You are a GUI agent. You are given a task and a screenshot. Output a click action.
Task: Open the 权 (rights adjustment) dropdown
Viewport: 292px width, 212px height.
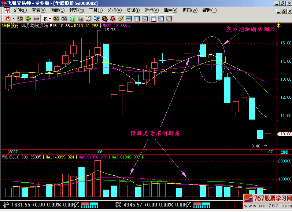(47, 18)
